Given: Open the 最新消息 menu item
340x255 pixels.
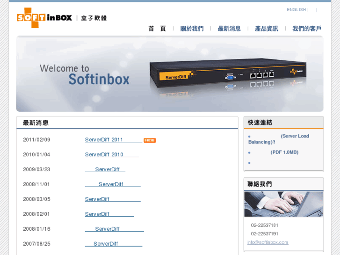Looking at the screenshot, I should 229,29.
